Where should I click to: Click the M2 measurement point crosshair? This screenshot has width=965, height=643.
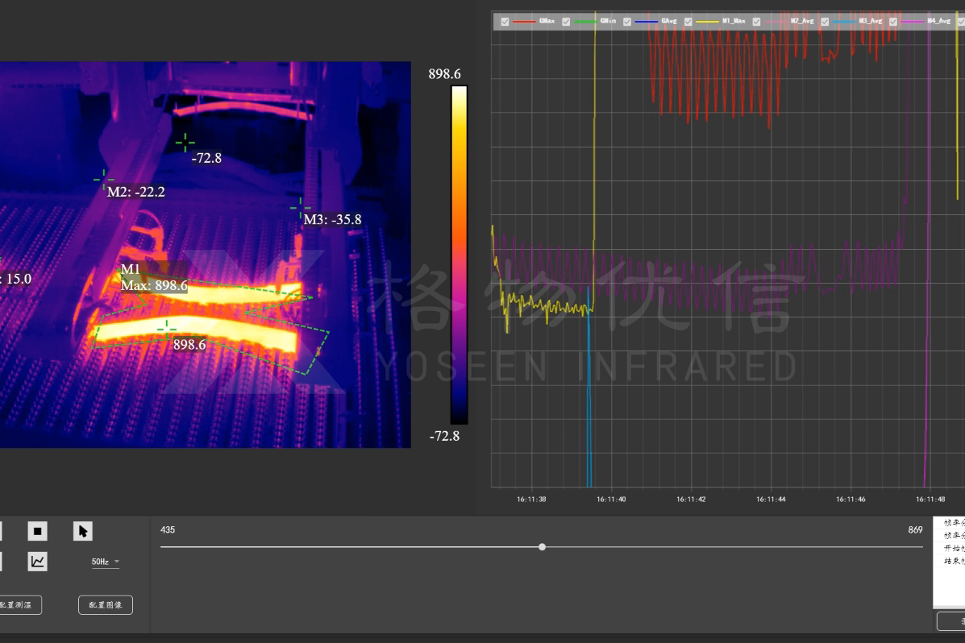click(x=102, y=179)
